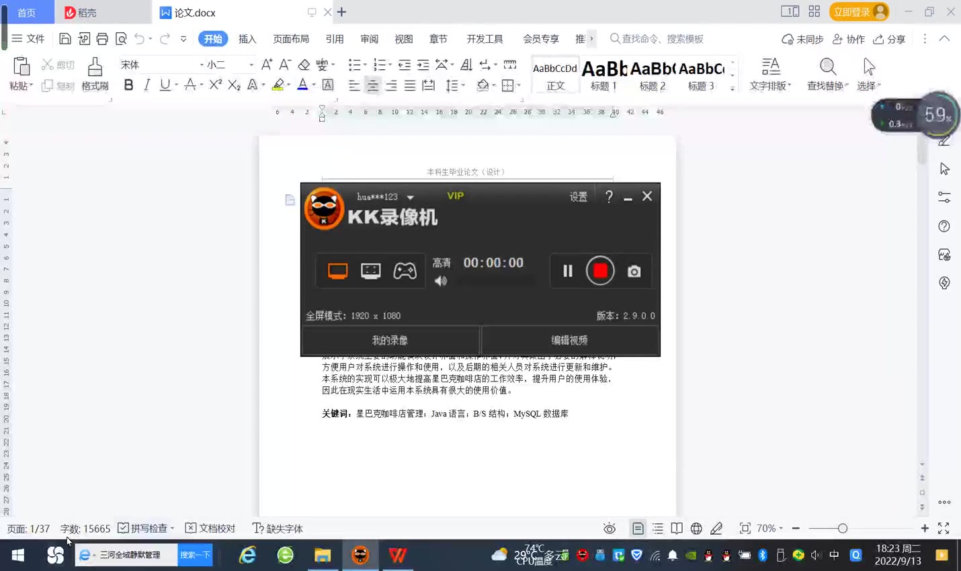
Task: Expand the styles gallery arrow
Action: [x=733, y=88]
